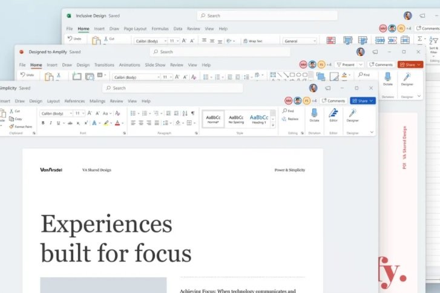This screenshot has width=440, height=293.
Task: Select the No Spacing style in Word
Action: coord(236,119)
